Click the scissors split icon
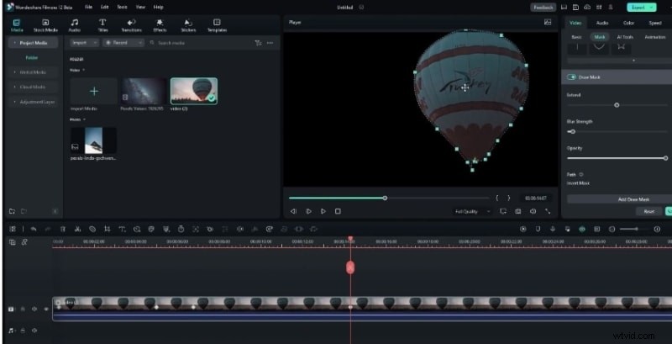The height and width of the screenshot is (344, 672). [x=77, y=230]
